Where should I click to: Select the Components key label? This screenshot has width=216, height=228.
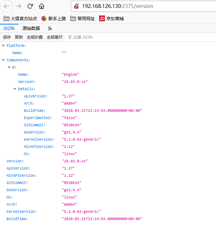18,60
